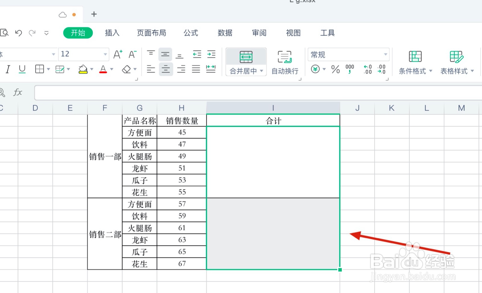482x293 pixels.
Task: Click Merge and Center button
Action: pyautogui.click(x=246, y=62)
